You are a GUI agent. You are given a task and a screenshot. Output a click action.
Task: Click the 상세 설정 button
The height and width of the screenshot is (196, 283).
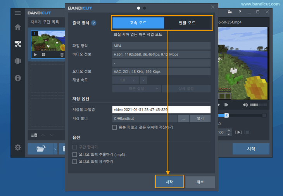coord(186,89)
